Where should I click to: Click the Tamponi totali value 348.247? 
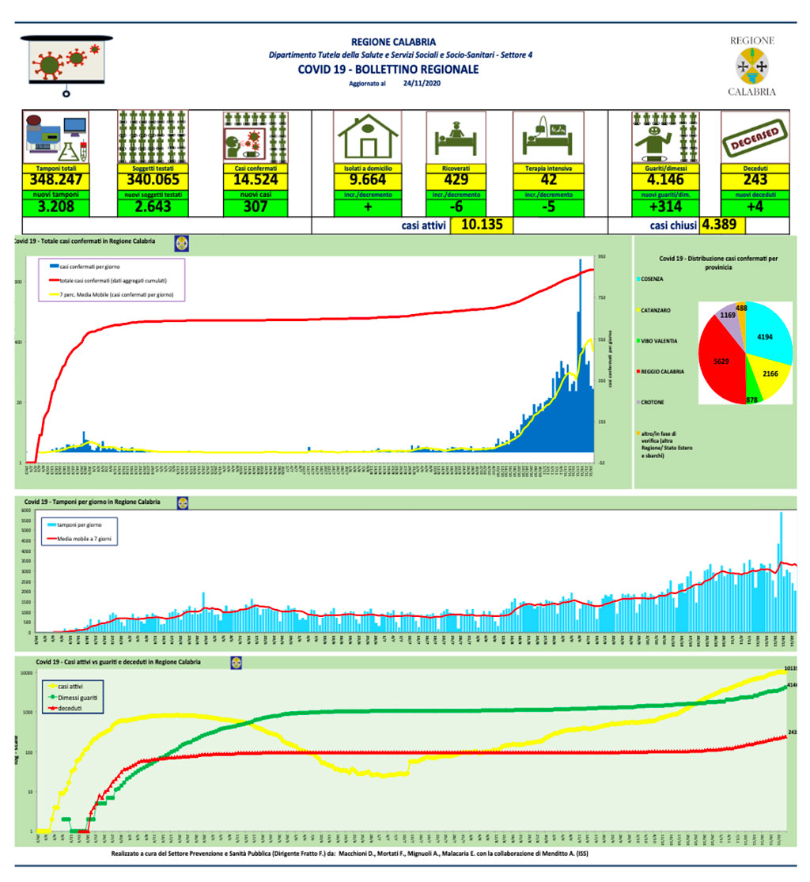(x=55, y=180)
